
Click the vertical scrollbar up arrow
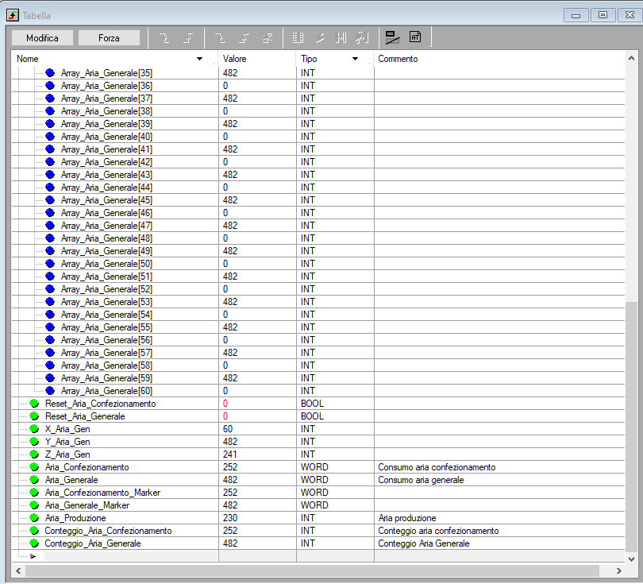pos(631,59)
